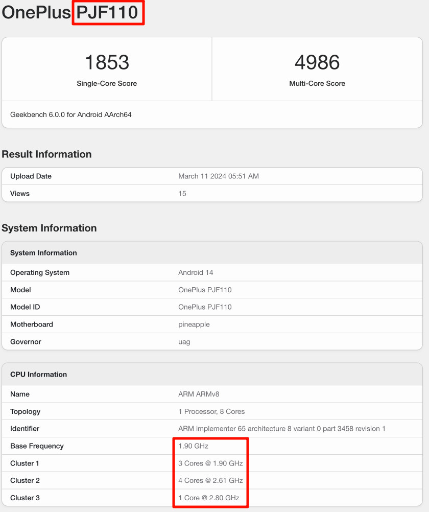This screenshot has height=512, width=429.
Task: Click the Single-Core Score label
Action: coord(107,83)
